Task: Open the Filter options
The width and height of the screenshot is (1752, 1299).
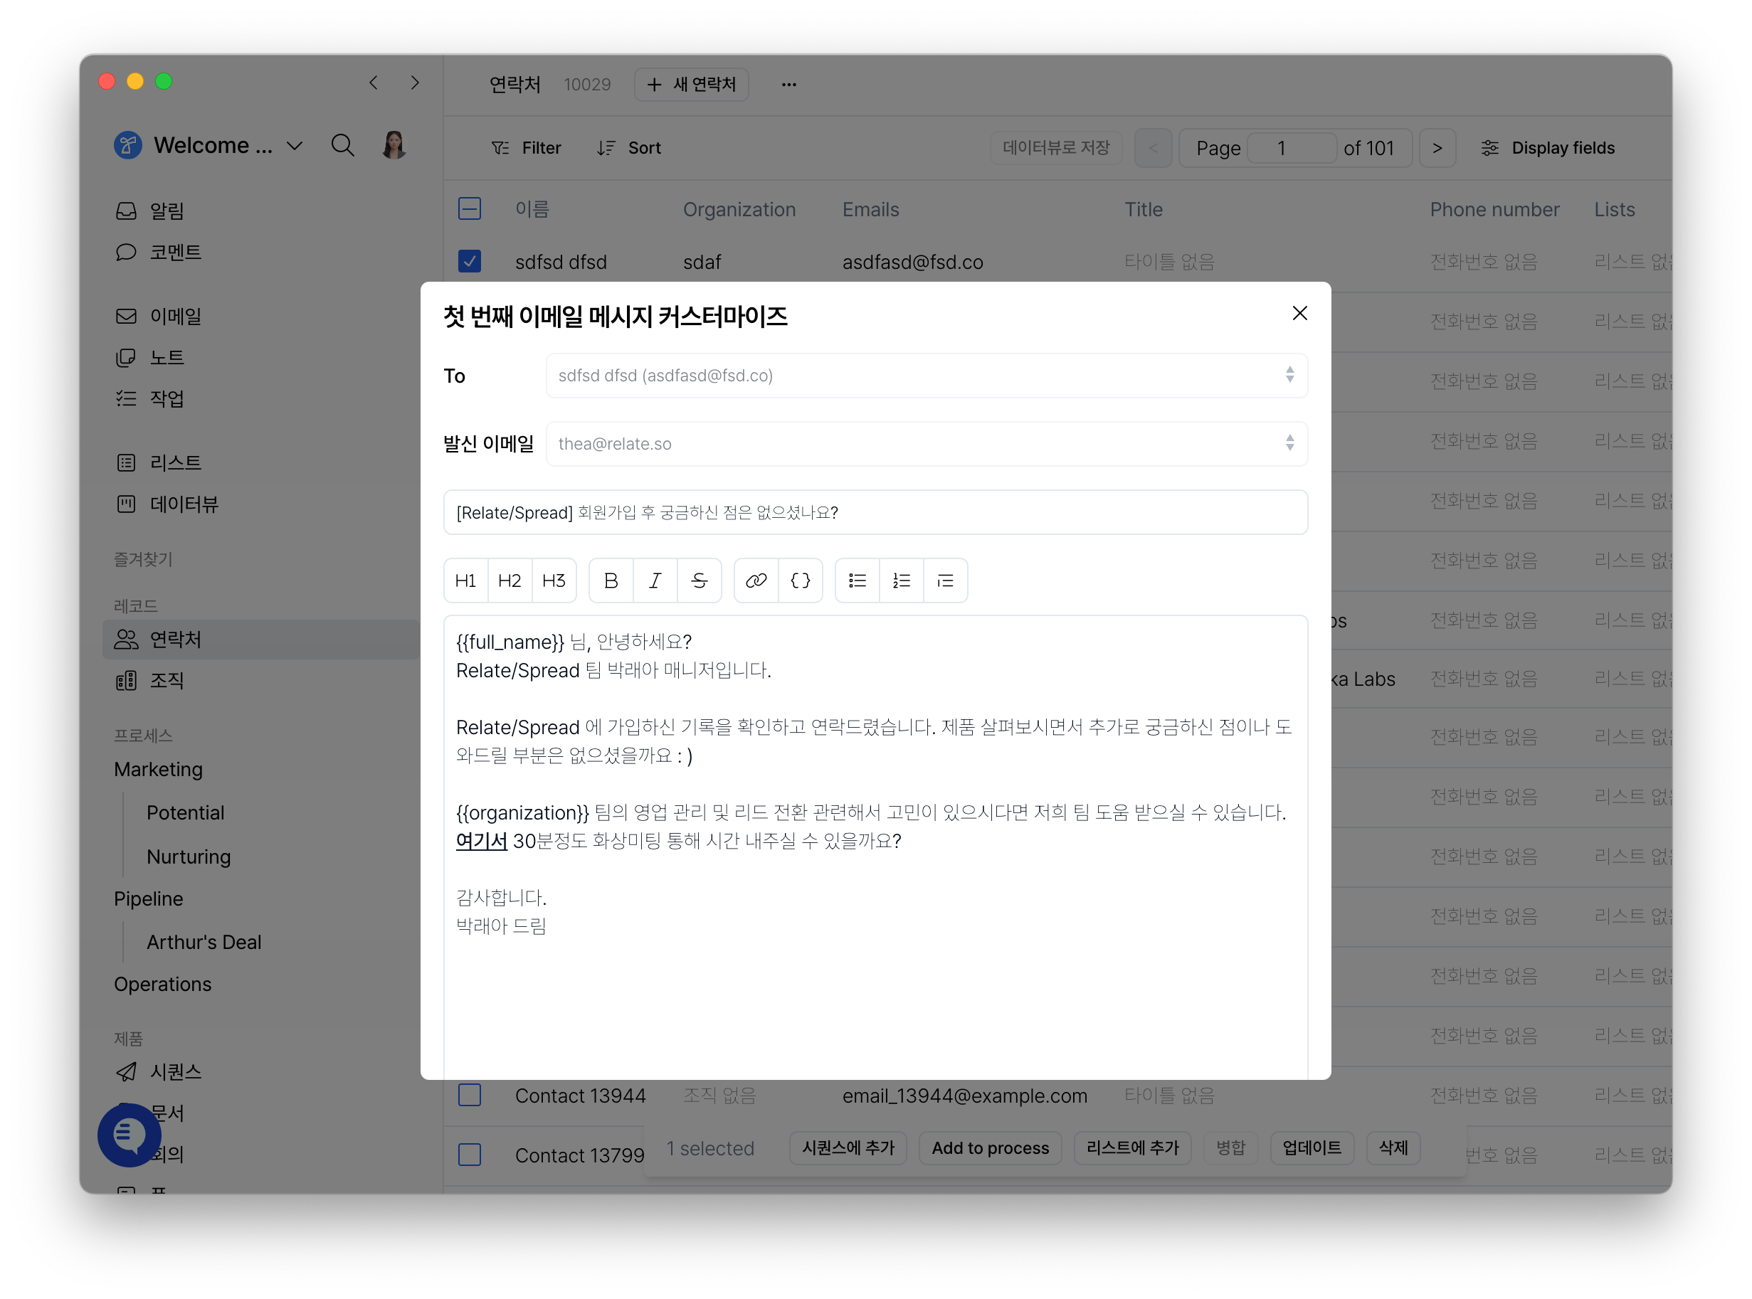Action: click(526, 148)
